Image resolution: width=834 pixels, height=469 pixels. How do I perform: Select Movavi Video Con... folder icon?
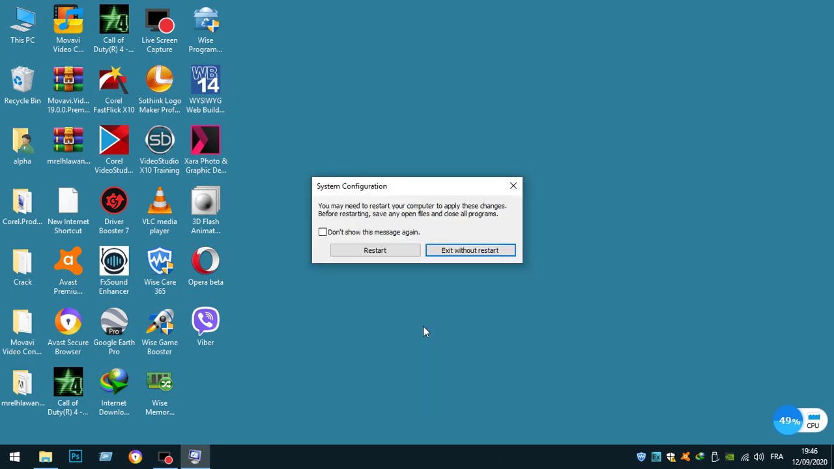pos(22,332)
